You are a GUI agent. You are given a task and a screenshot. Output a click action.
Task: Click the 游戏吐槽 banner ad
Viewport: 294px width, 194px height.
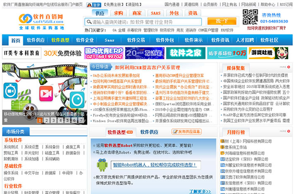[x=268, y=53]
